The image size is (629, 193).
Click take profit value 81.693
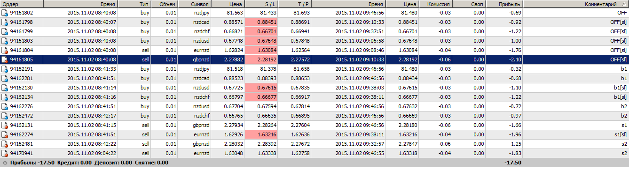click(x=301, y=13)
